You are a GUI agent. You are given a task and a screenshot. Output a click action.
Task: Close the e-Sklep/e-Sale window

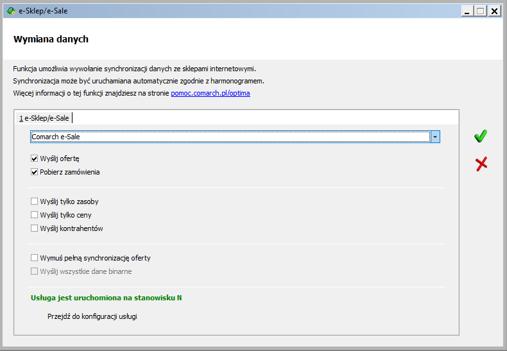point(494,11)
